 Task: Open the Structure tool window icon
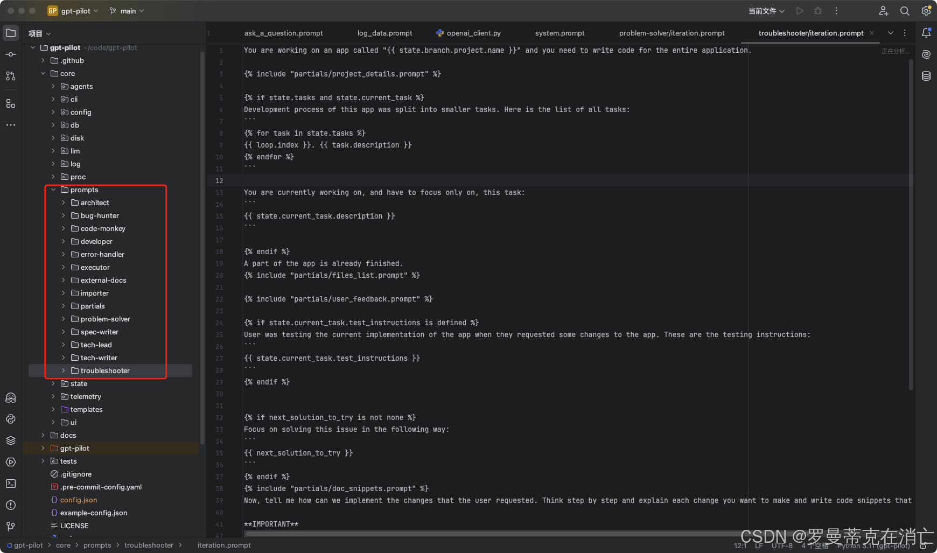(11, 103)
